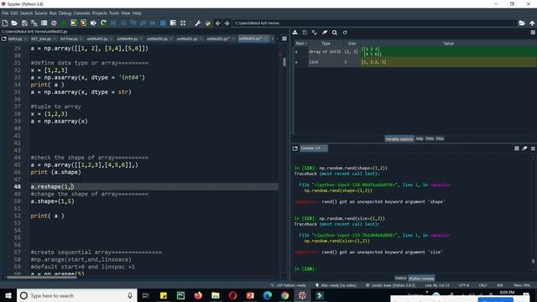The image size is (537, 302).
Task: Maximize the current pane
Action: pos(183,23)
